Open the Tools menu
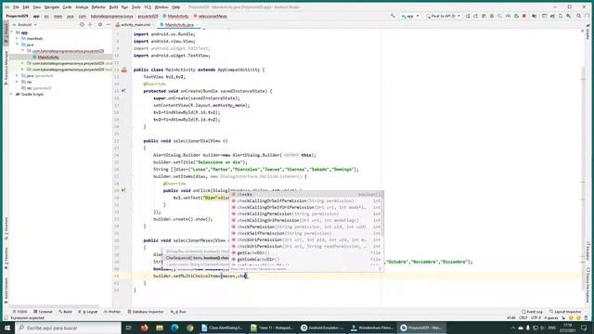Image resolution: width=594 pixels, height=334 pixels. (x=136, y=7)
